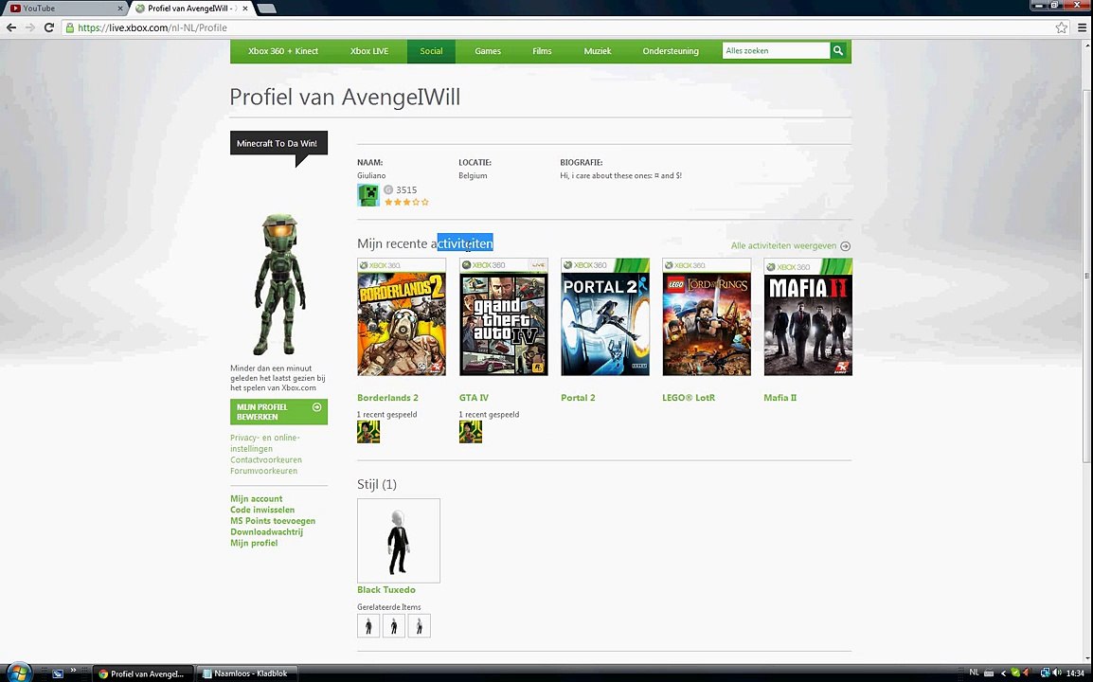
Task: Open the Games menu
Action: pos(488,51)
